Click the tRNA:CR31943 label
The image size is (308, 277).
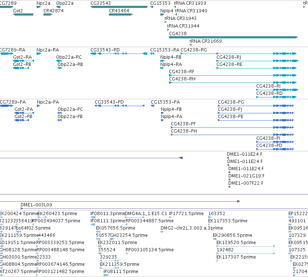[181, 18]
